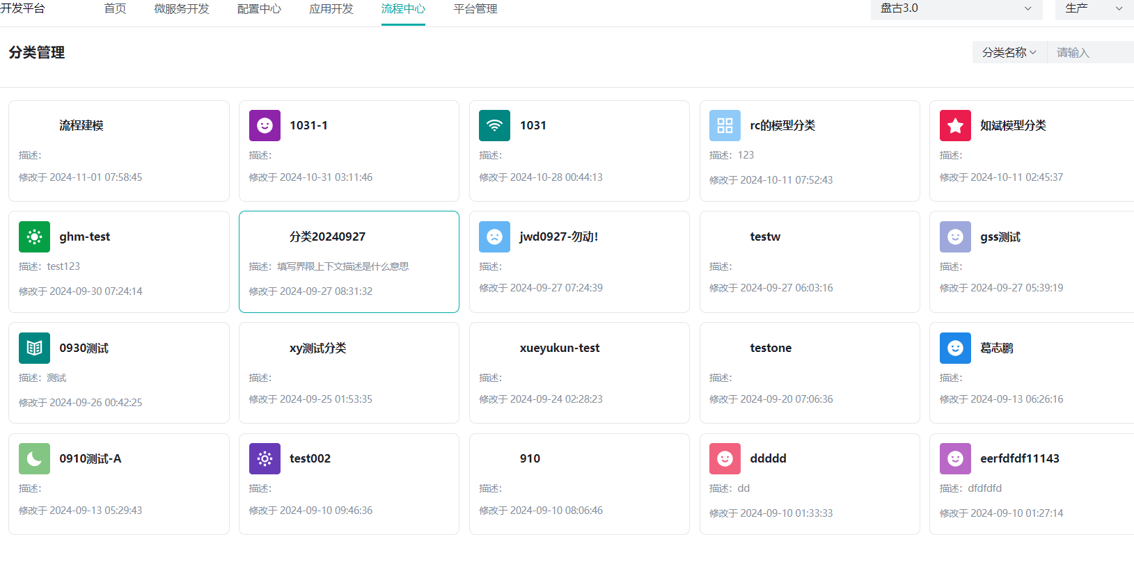Click the description text 描述: dfdfdfd
Viewport: 1134px width, 562px height.
tap(971, 488)
